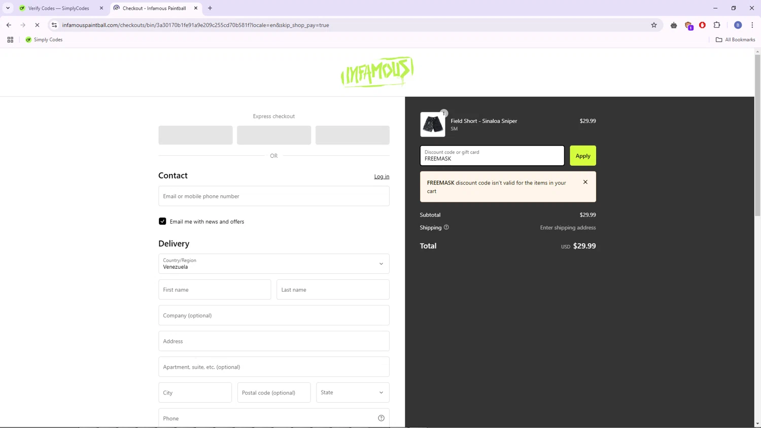Viewport: 761px width, 428px height.
Task: Click the City field
Action: point(195,393)
